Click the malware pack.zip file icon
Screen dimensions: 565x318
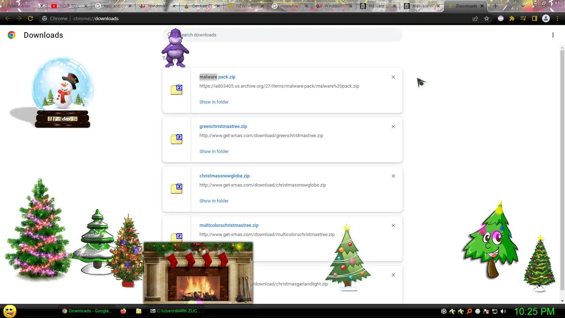click(177, 90)
